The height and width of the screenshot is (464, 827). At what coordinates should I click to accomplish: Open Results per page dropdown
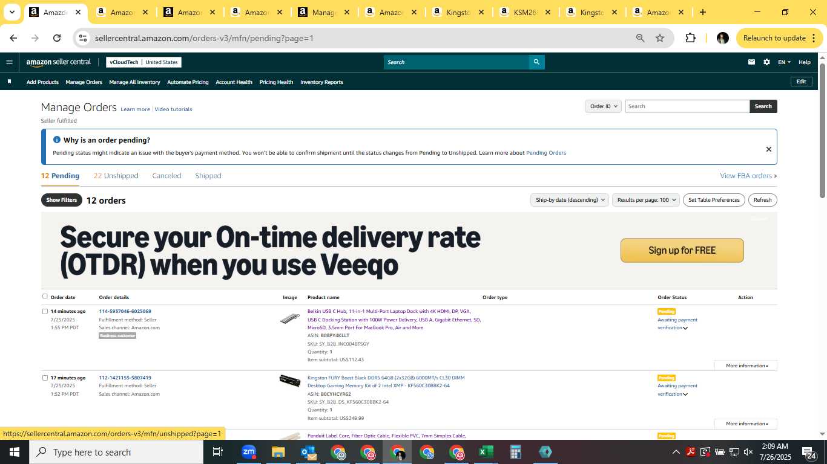tap(645, 200)
